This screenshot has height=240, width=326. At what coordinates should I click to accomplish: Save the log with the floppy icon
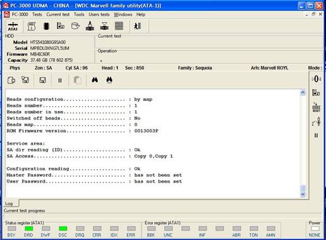coord(43,80)
